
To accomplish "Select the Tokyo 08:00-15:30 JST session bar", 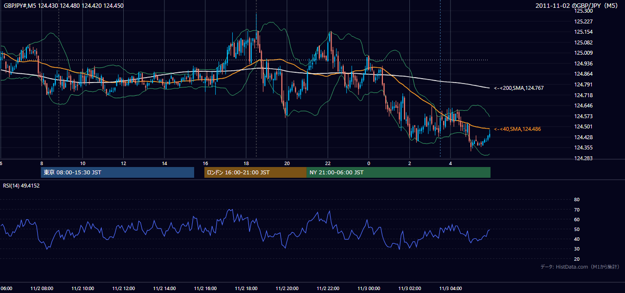I will [117, 172].
